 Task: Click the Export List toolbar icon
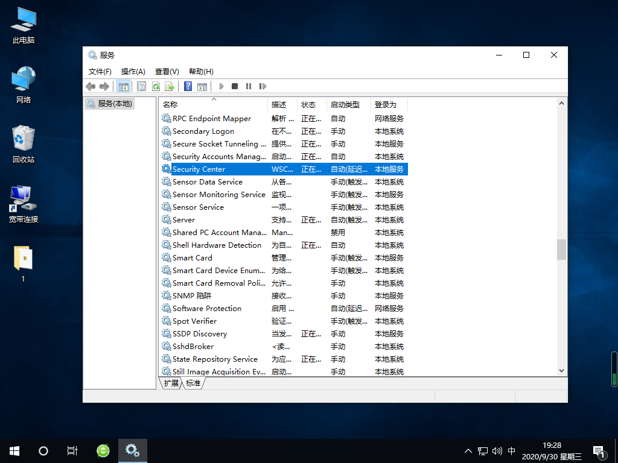tap(170, 86)
